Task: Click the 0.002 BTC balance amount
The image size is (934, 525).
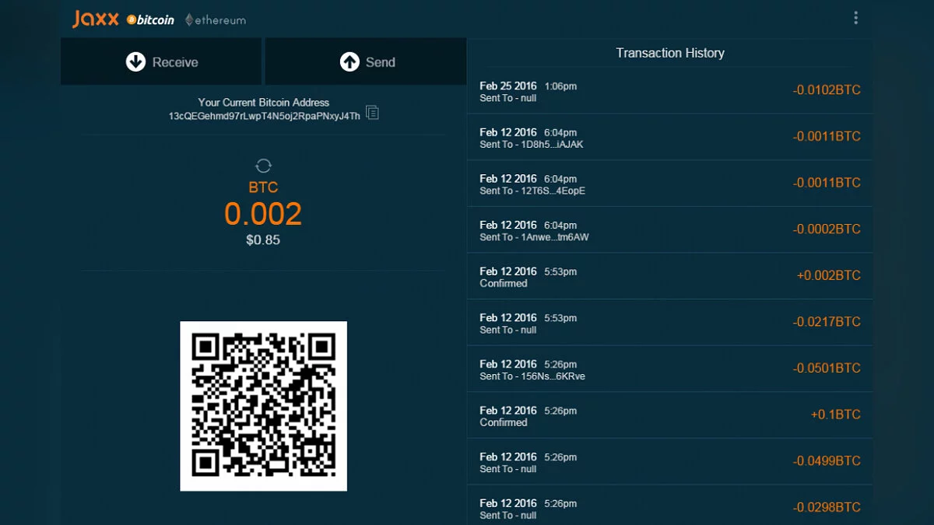Action: click(x=263, y=214)
